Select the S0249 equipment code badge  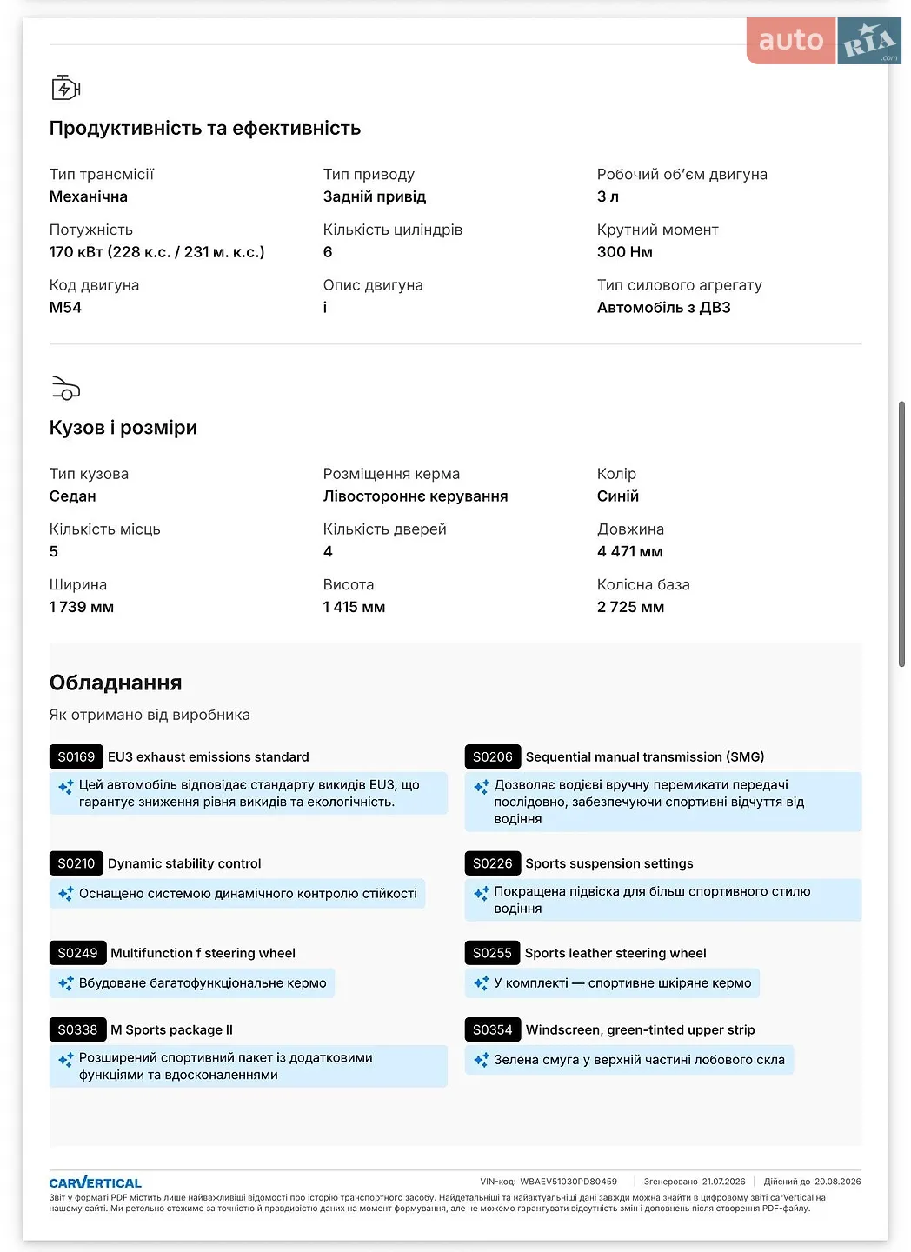(77, 953)
